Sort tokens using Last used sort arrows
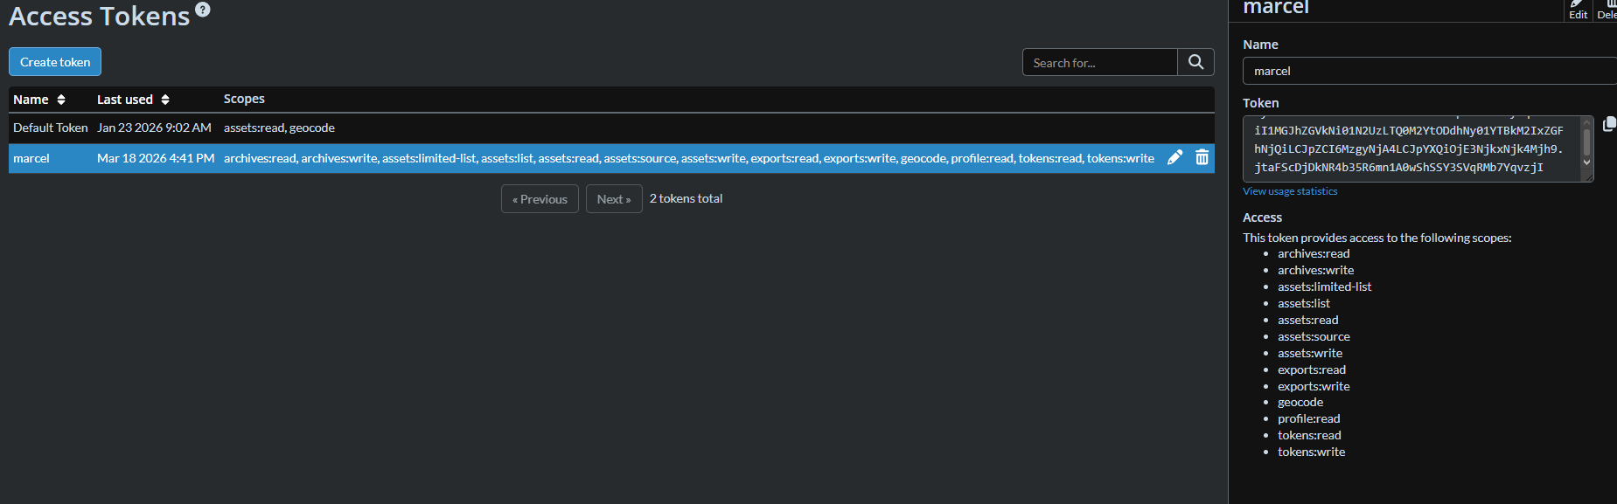 pyautogui.click(x=165, y=100)
